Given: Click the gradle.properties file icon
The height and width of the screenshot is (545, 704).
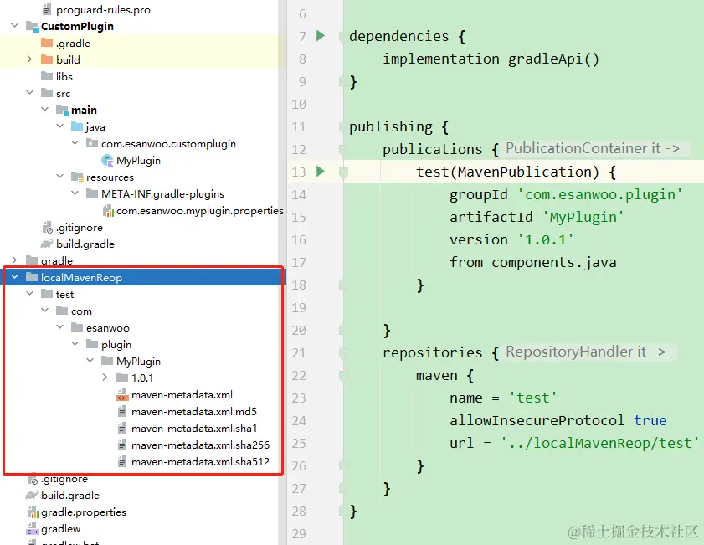Looking at the screenshot, I should click(x=33, y=512).
